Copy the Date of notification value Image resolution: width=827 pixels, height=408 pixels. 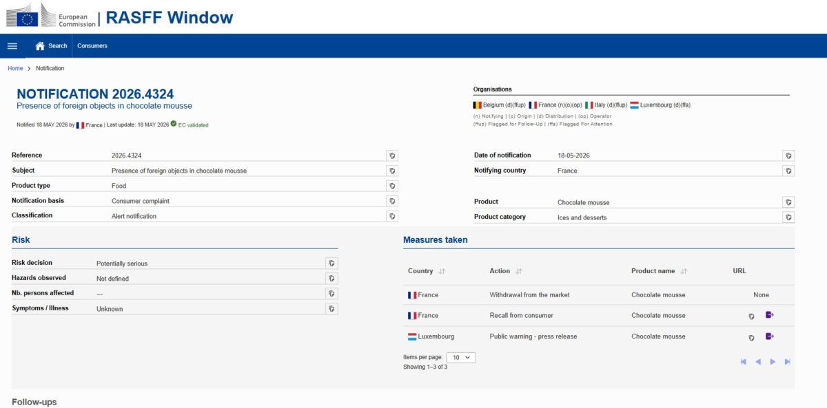pyautogui.click(x=788, y=155)
